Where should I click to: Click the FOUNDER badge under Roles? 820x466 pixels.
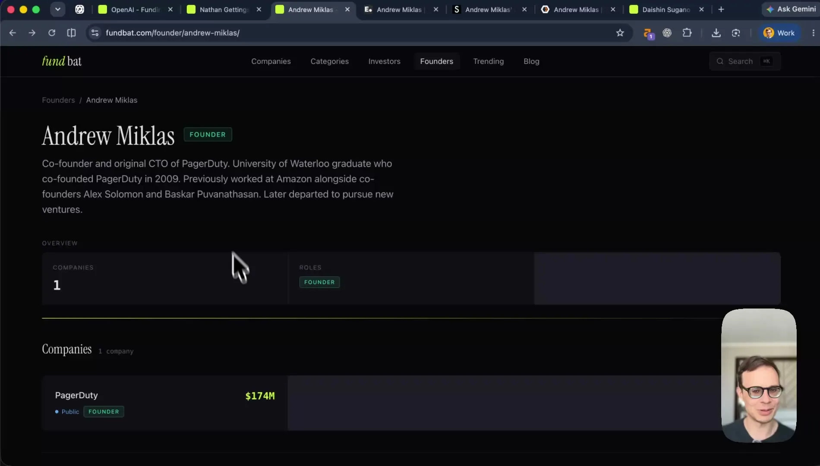[x=319, y=282]
